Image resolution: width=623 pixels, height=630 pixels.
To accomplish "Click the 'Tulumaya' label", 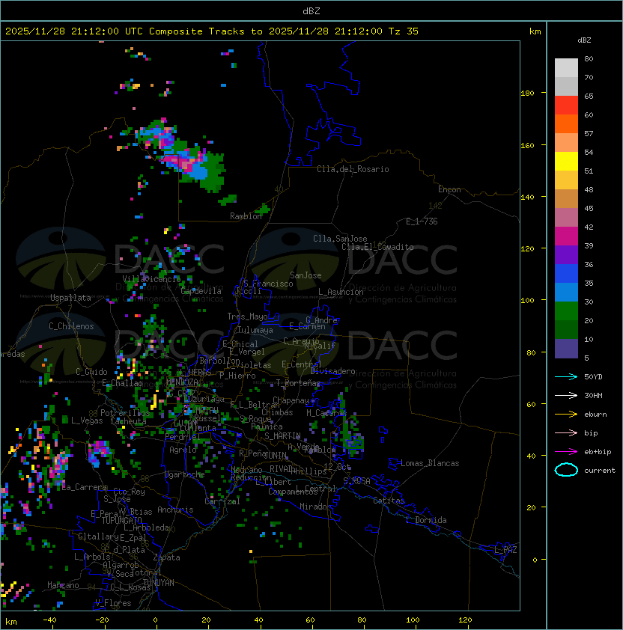I will coord(255,330).
